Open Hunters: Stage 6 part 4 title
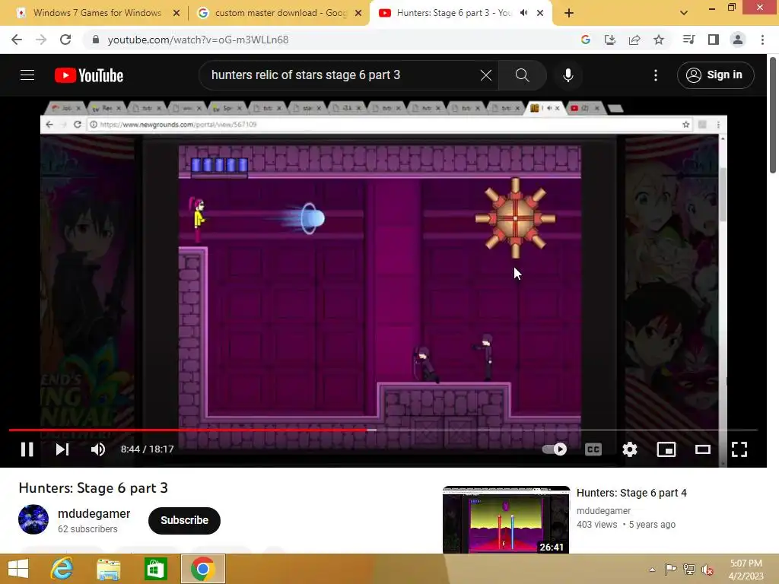779x584 pixels. tap(631, 493)
